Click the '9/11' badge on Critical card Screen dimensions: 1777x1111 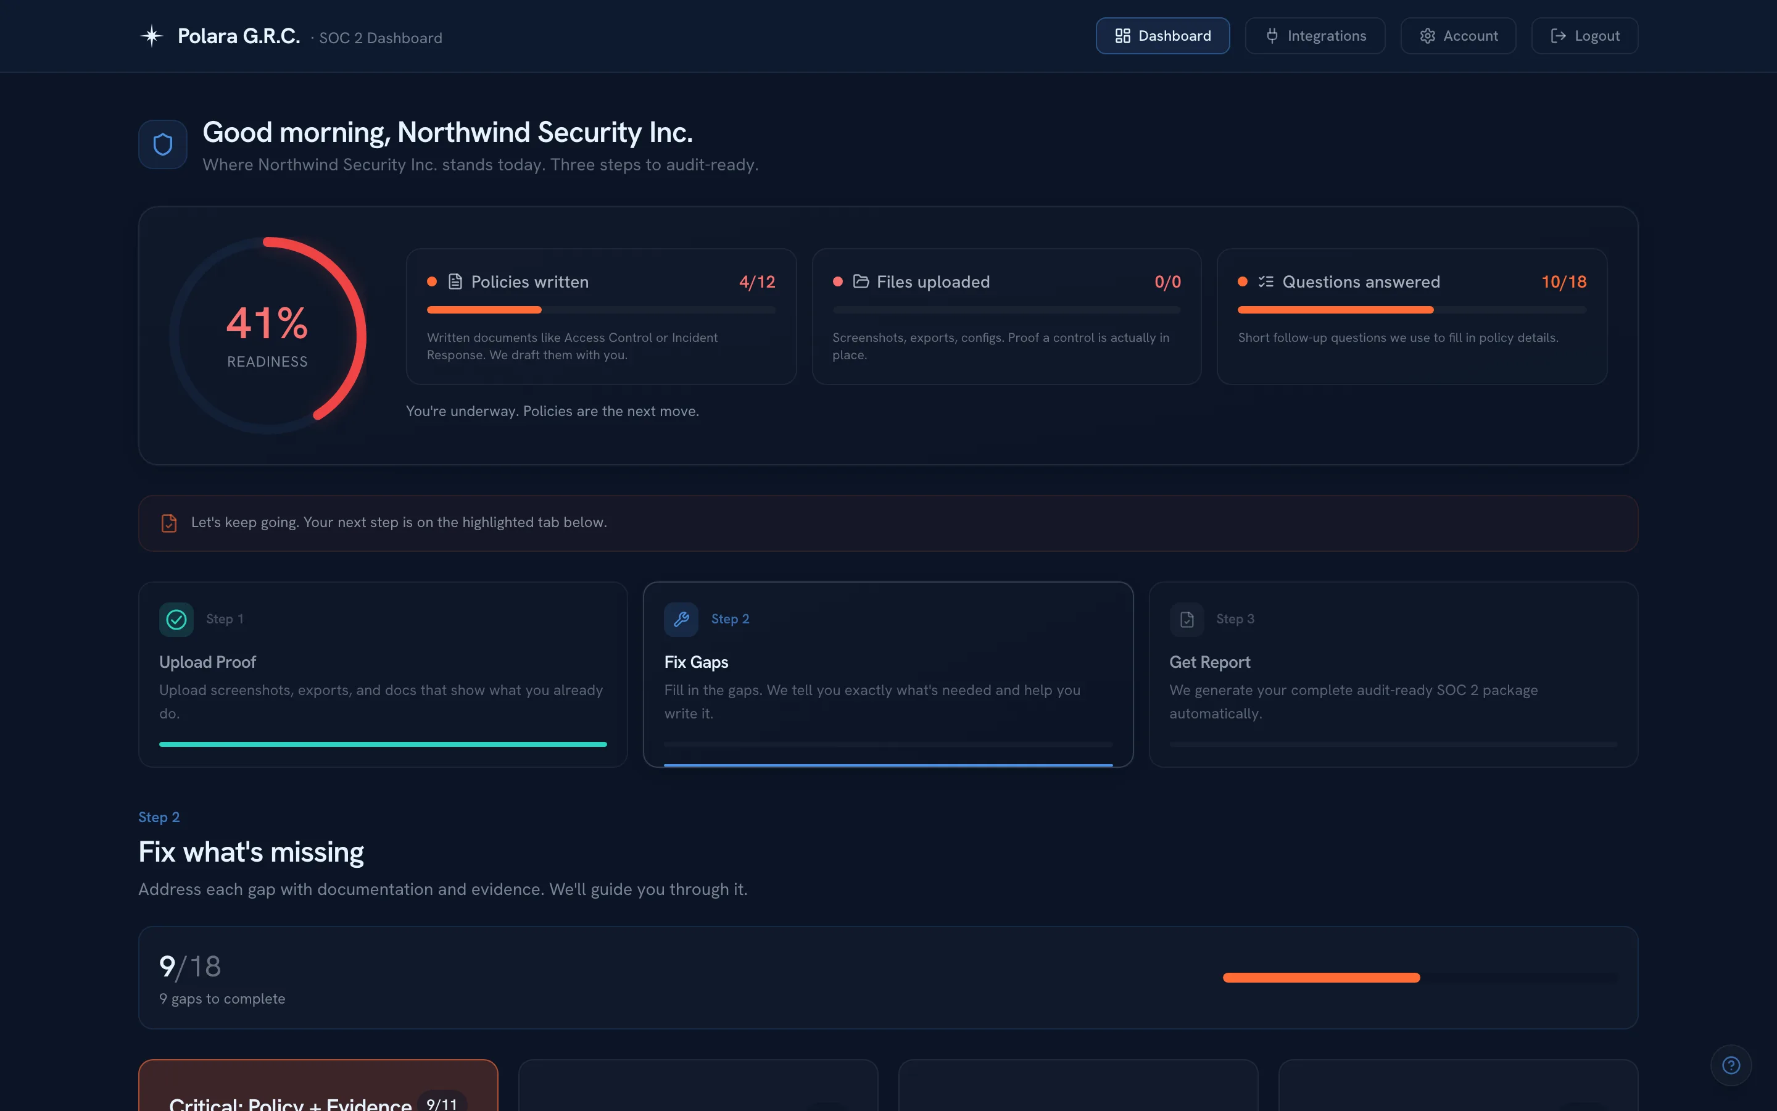pos(442,1103)
